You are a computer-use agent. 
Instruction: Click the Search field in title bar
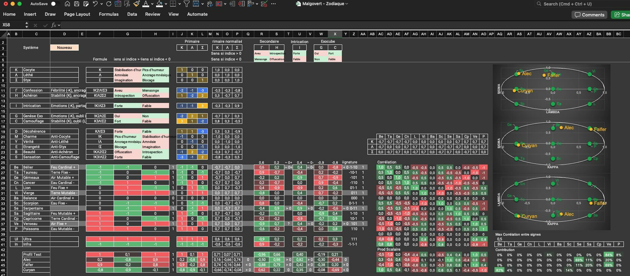(x=582, y=4)
